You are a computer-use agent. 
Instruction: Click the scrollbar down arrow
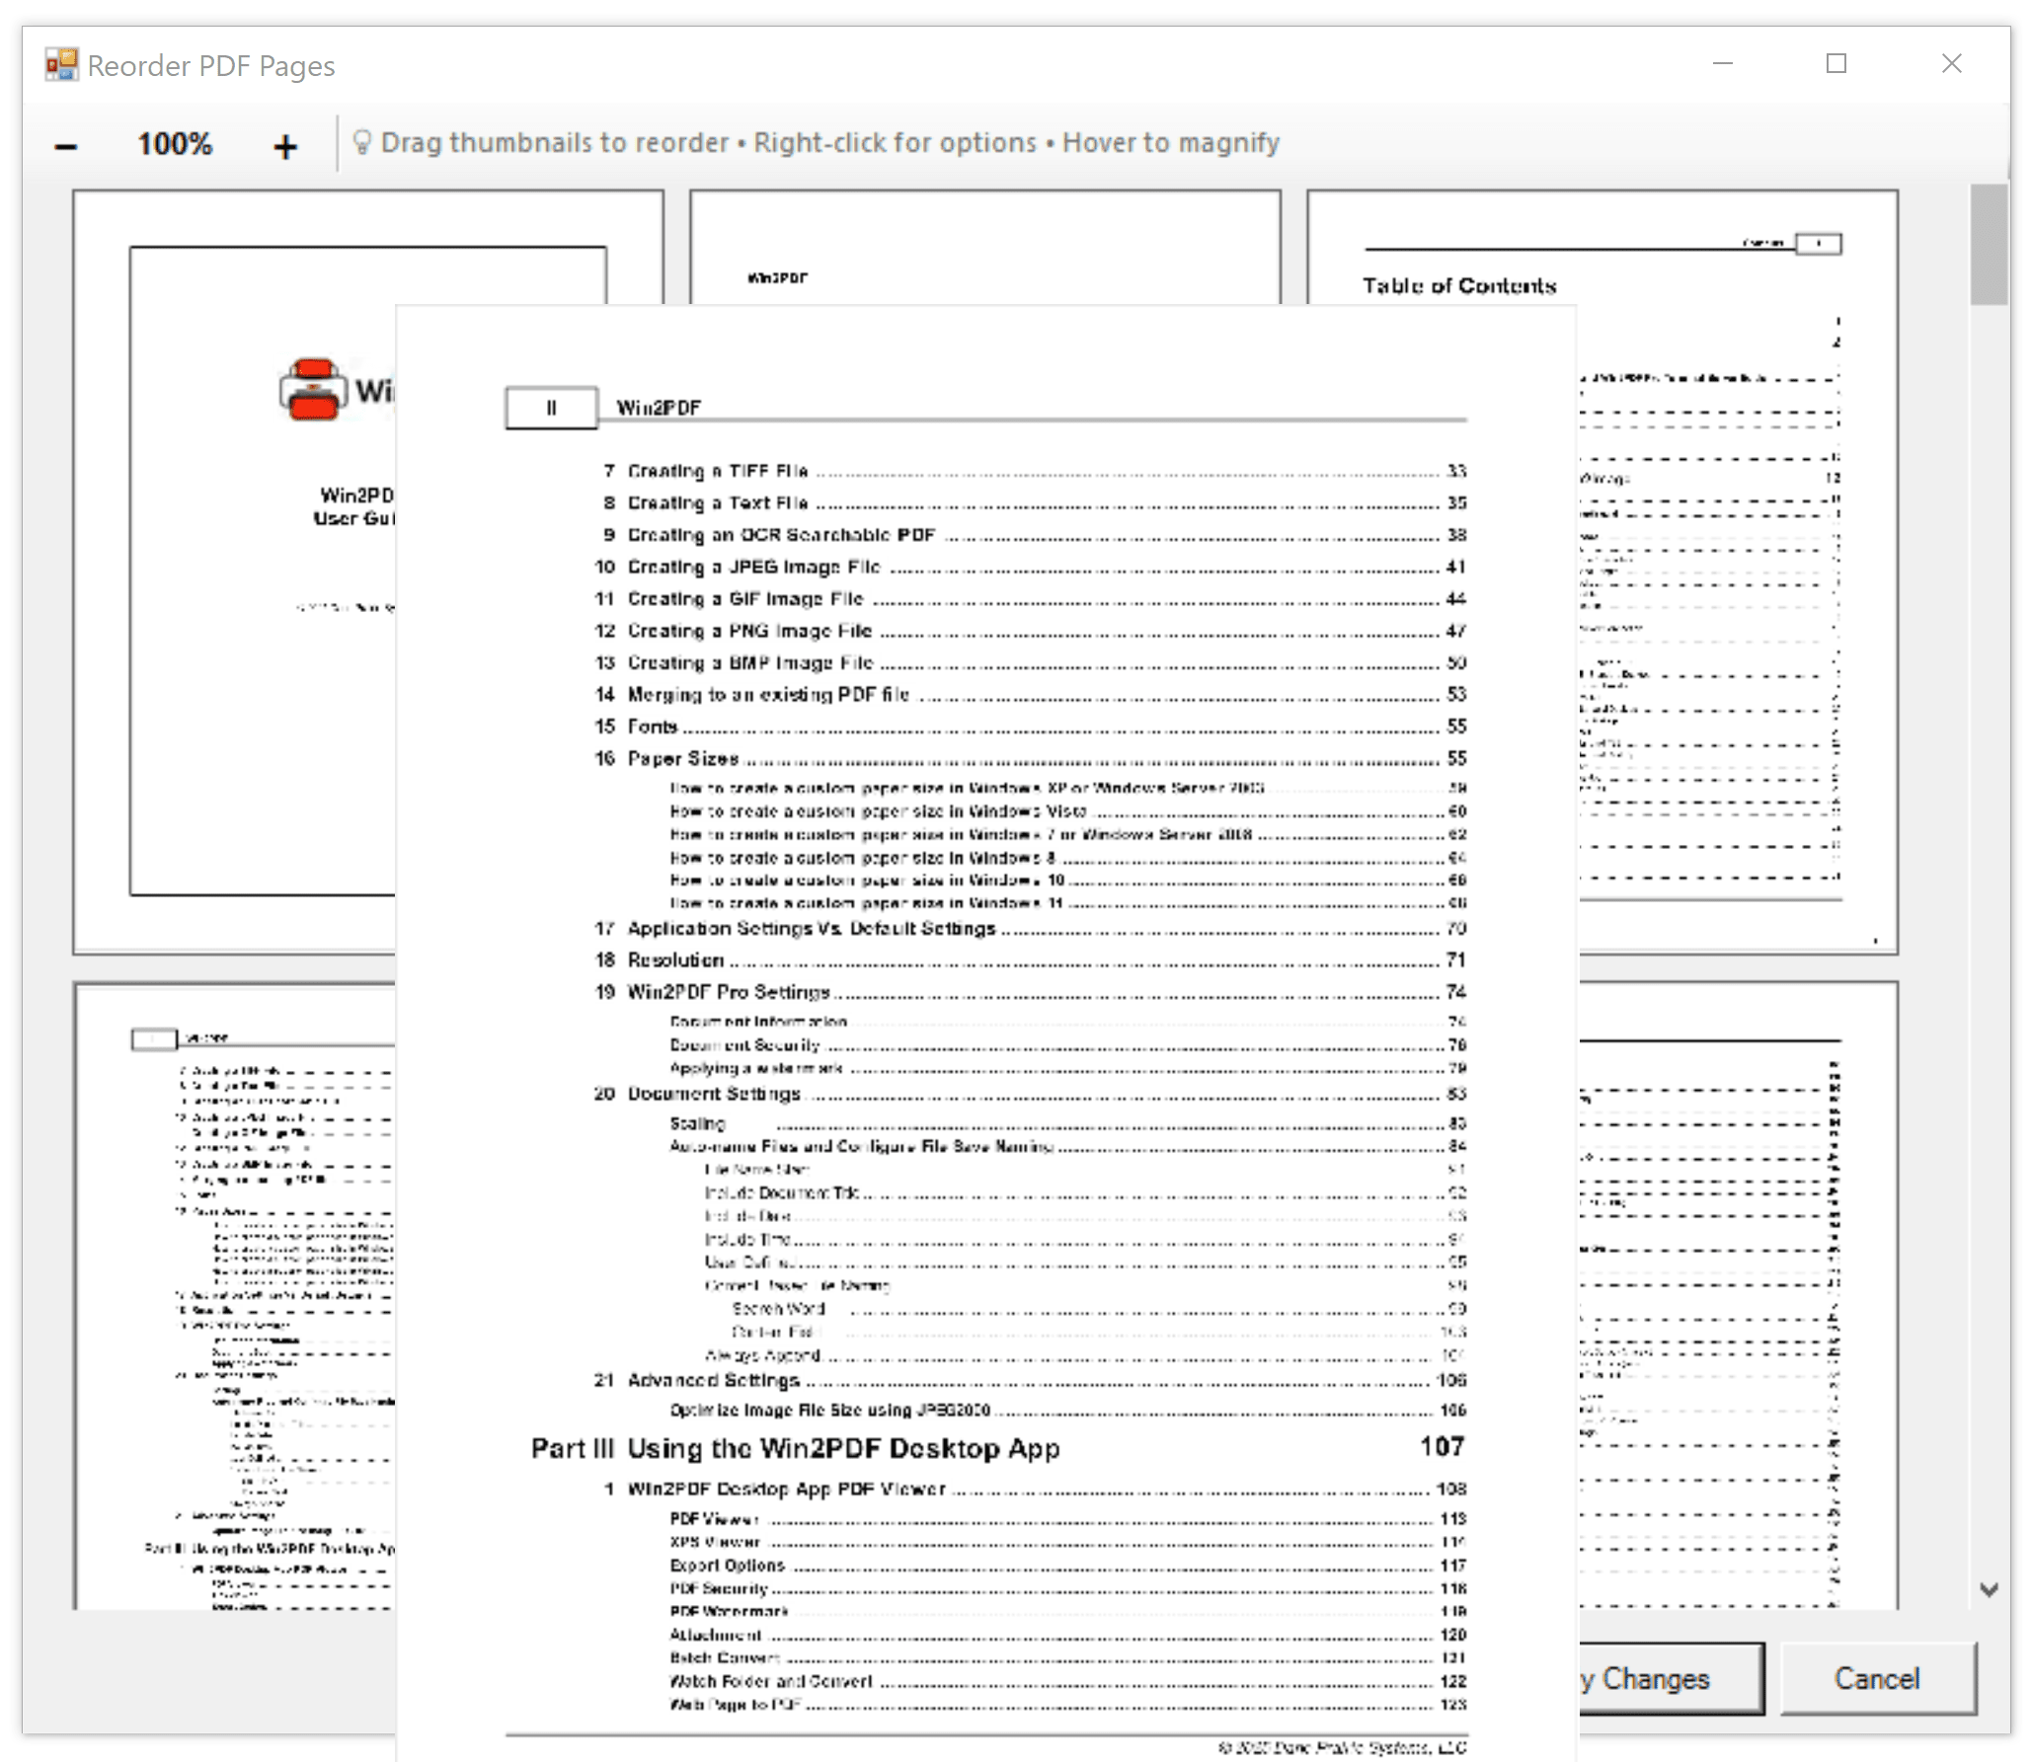click(1989, 1589)
